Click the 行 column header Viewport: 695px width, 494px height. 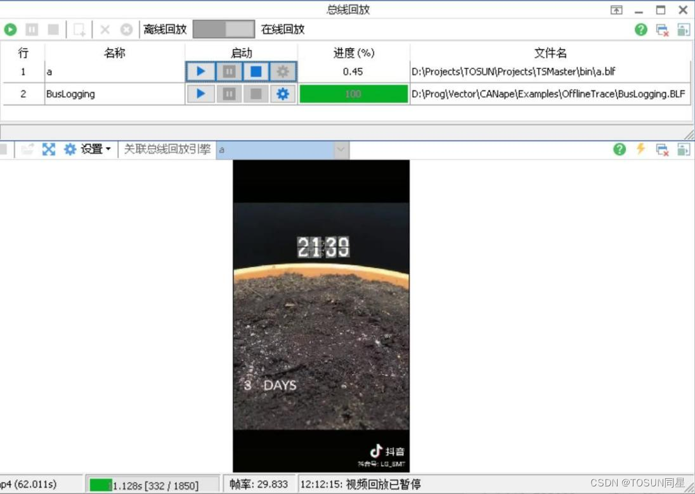click(23, 53)
